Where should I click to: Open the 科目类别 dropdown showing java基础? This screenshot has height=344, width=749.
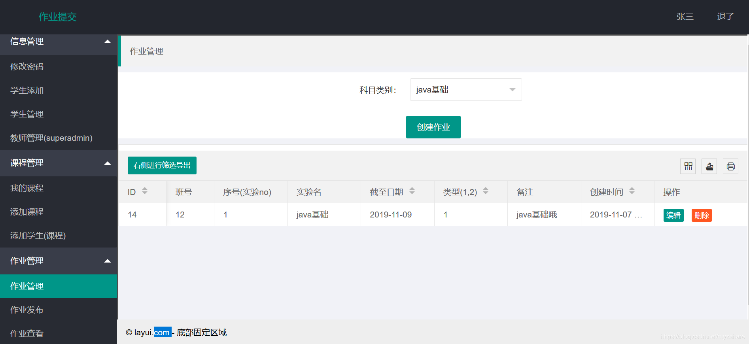coord(466,90)
